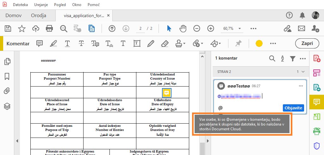Select the highlight text tool
Image resolution: width=324 pixels, height=155 pixels.
pos(53,43)
